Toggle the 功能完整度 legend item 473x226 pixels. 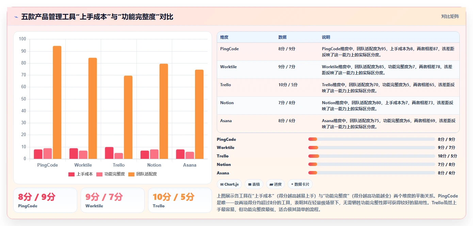pyautogui.click(x=111, y=174)
